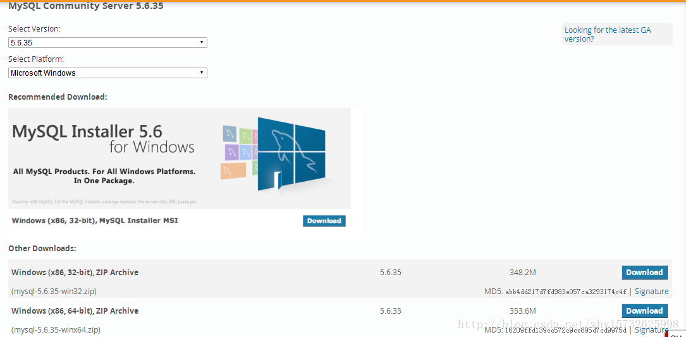Click the MySQL Installer 5.6 for Windows banner

[x=180, y=158]
